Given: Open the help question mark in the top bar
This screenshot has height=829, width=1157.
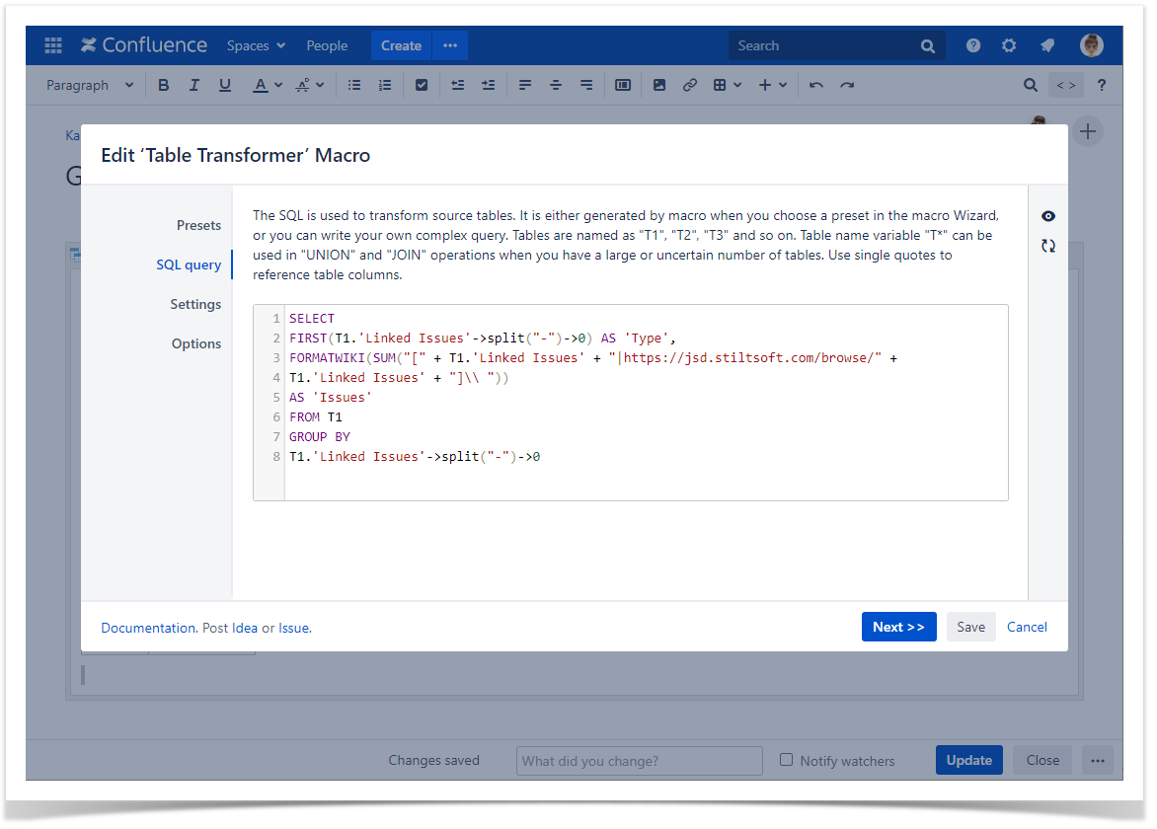Looking at the screenshot, I should pyautogui.click(x=973, y=45).
